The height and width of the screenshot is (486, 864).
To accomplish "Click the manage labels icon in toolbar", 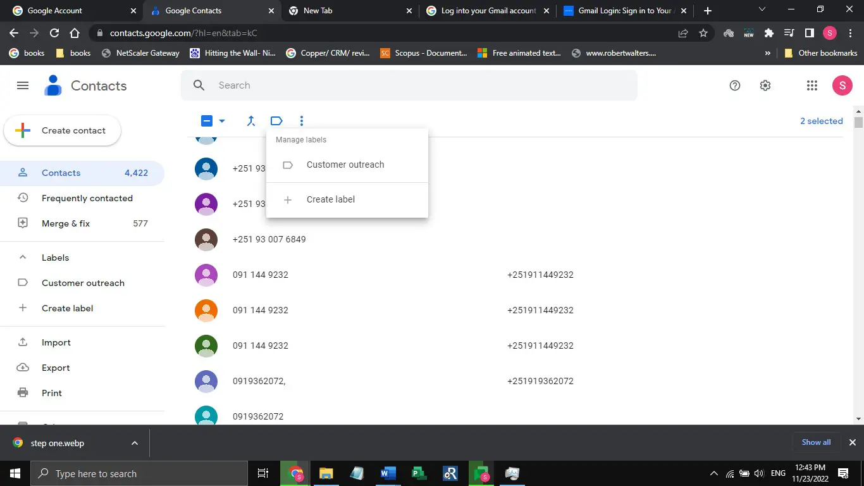I will pyautogui.click(x=276, y=121).
